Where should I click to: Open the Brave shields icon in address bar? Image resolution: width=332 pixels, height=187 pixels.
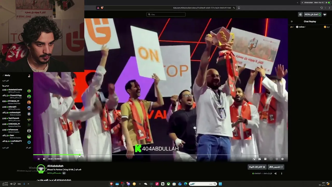(102, 8)
